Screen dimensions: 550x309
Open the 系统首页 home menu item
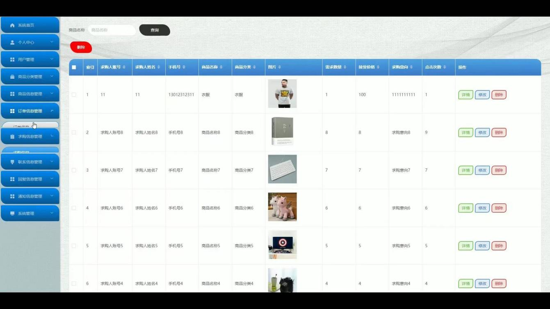coord(30,25)
